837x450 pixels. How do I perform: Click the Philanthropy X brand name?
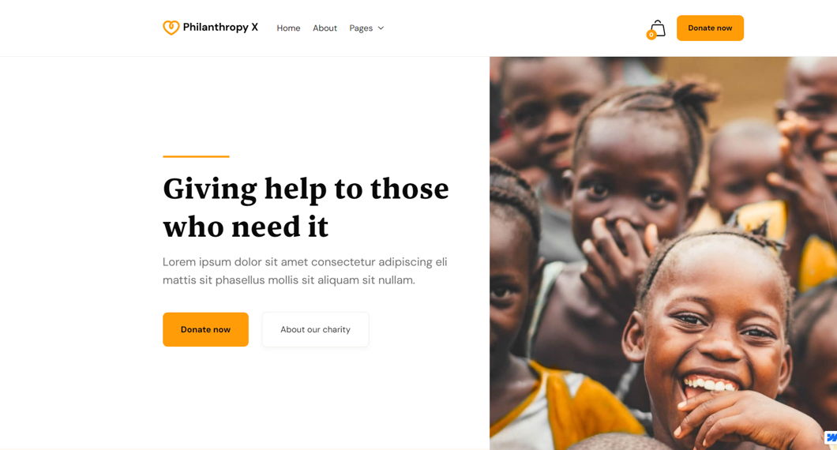[220, 27]
